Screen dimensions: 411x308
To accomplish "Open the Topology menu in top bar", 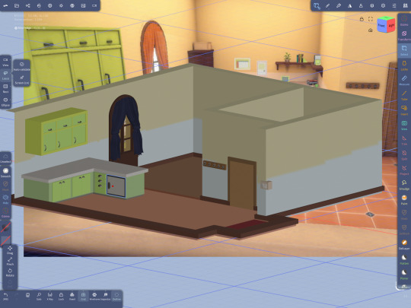I will tap(39, 5).
